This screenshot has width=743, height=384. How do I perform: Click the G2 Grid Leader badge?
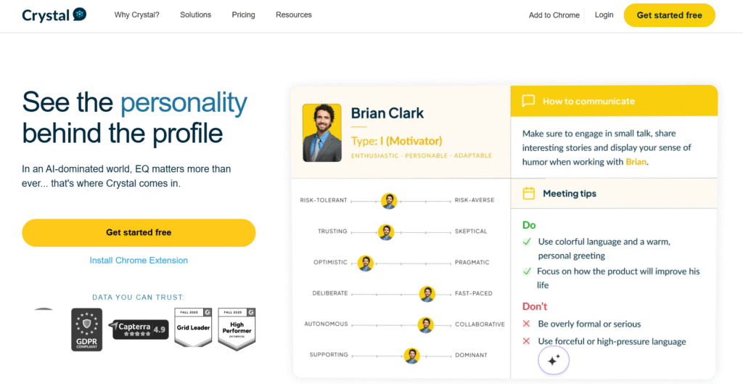tap(193, 329)
